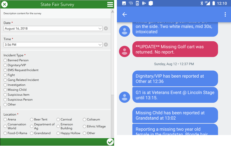This screenshot has height=146, width=231.
Task: Tap the Bluetooth status icon
Action: pos(202,3)
